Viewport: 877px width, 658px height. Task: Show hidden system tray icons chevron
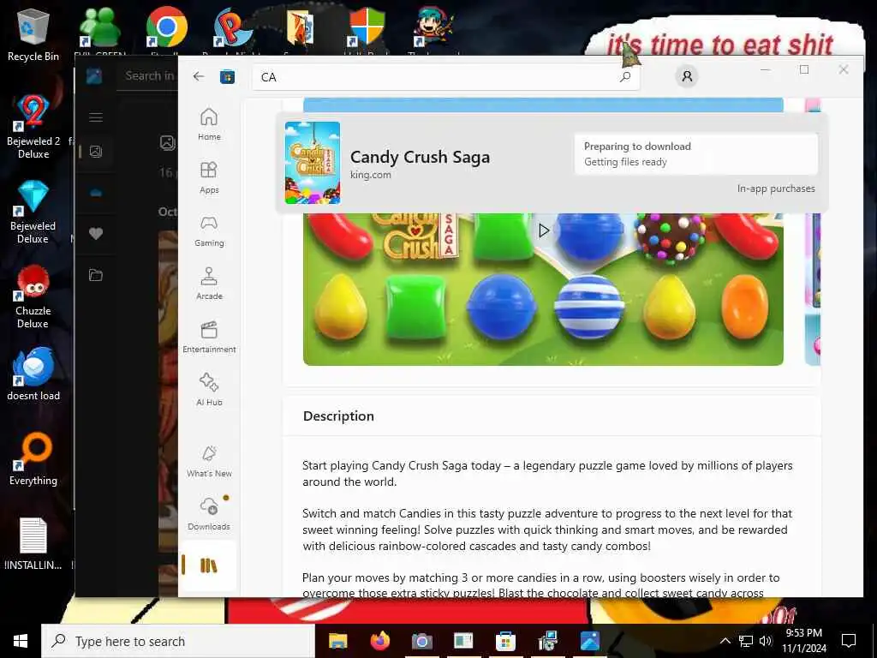[x=725, y=641]
